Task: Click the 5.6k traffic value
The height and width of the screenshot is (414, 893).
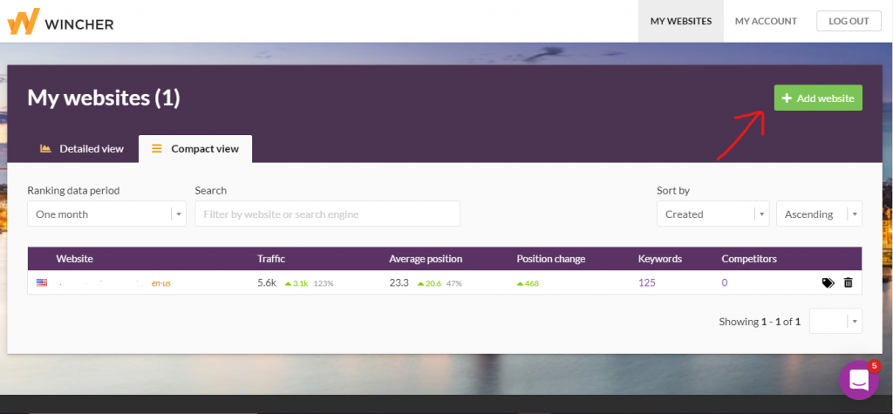Action: tap(267, 282)
